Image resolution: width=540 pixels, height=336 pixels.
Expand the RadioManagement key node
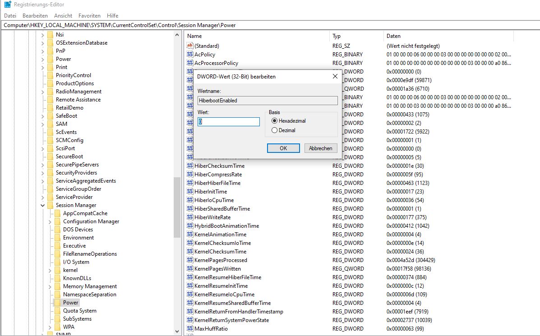pos(43,92)
